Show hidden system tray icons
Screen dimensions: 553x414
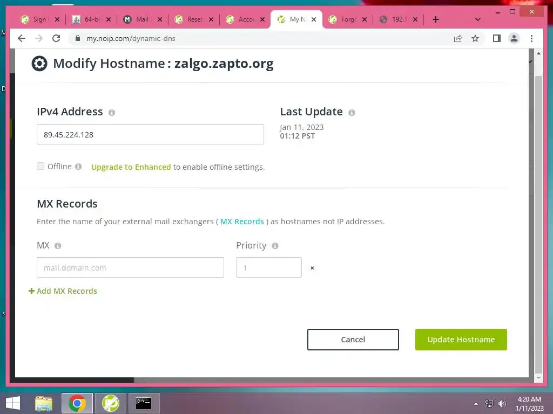coord(476,403)
